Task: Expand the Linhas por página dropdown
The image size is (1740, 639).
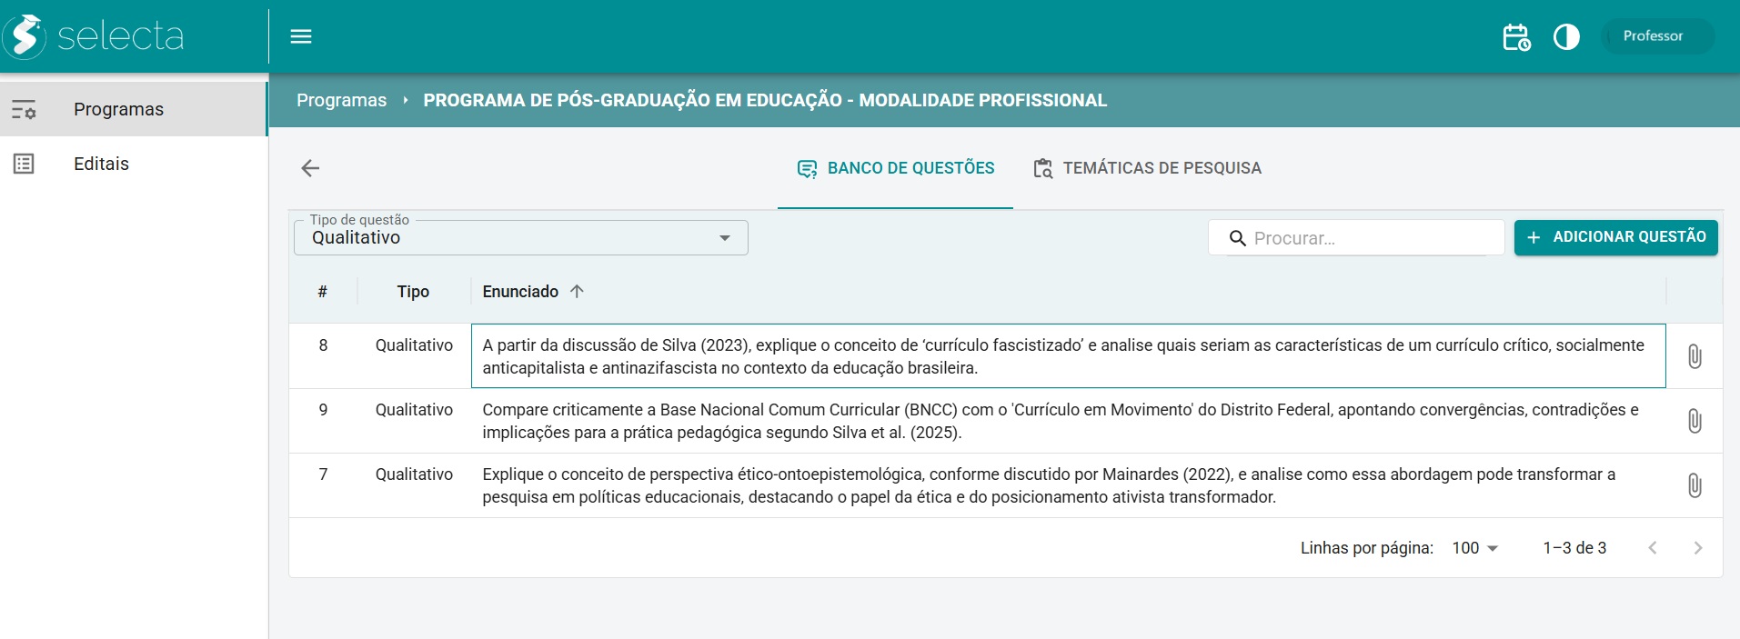Action: [1474, 548]
